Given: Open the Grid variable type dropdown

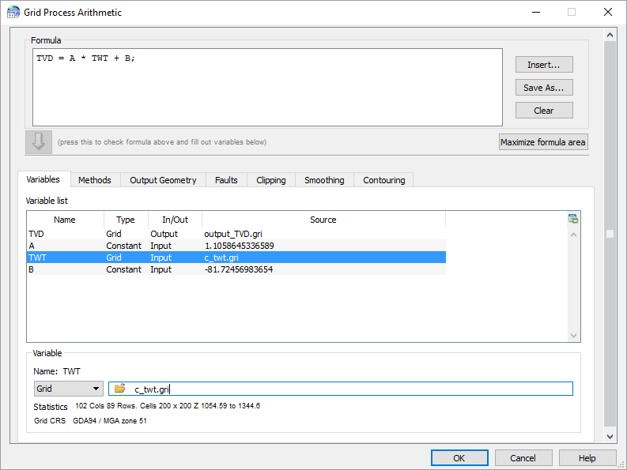Looking at the screenshot, I should (x=69, y=389).
